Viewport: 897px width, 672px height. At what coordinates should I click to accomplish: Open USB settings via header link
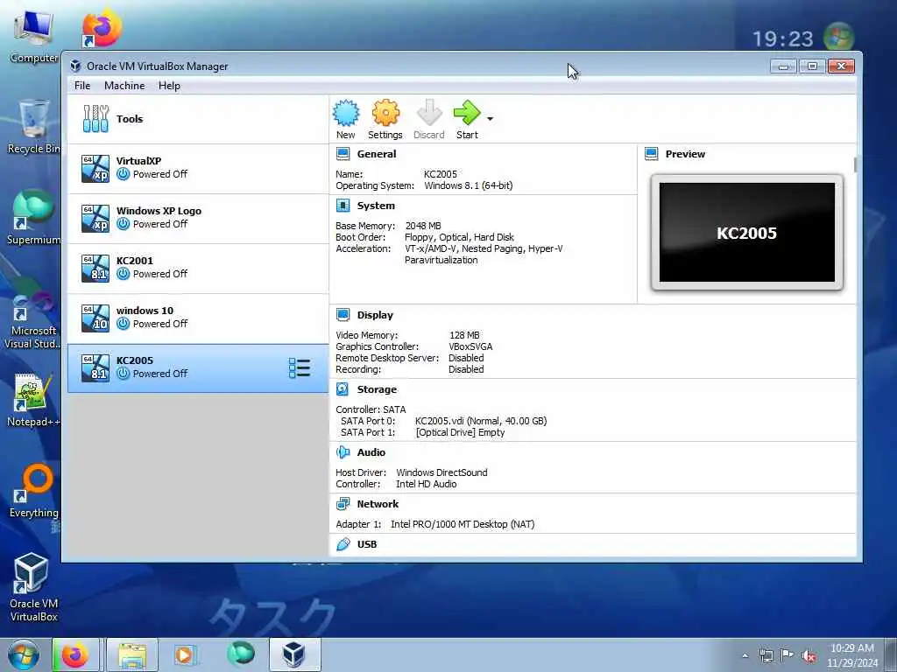tap(367, 544)
